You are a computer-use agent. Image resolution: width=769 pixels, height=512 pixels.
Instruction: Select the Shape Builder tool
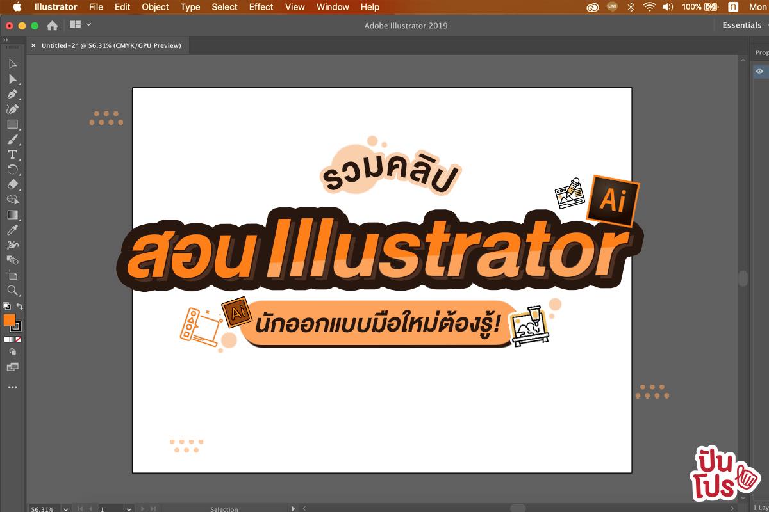12,200
